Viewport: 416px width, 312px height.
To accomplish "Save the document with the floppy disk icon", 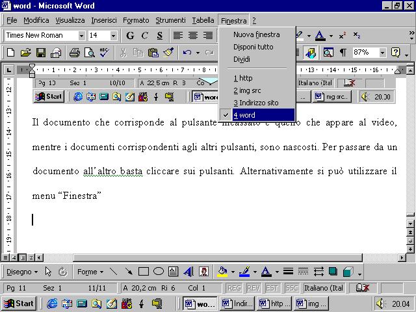I will coord(40,53).
